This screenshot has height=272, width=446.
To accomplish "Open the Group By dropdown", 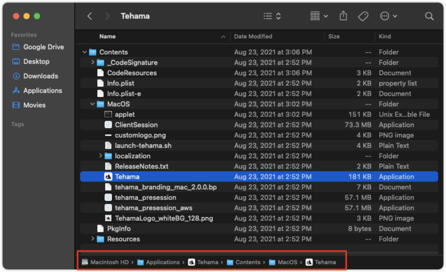I will tap(319, 16).
